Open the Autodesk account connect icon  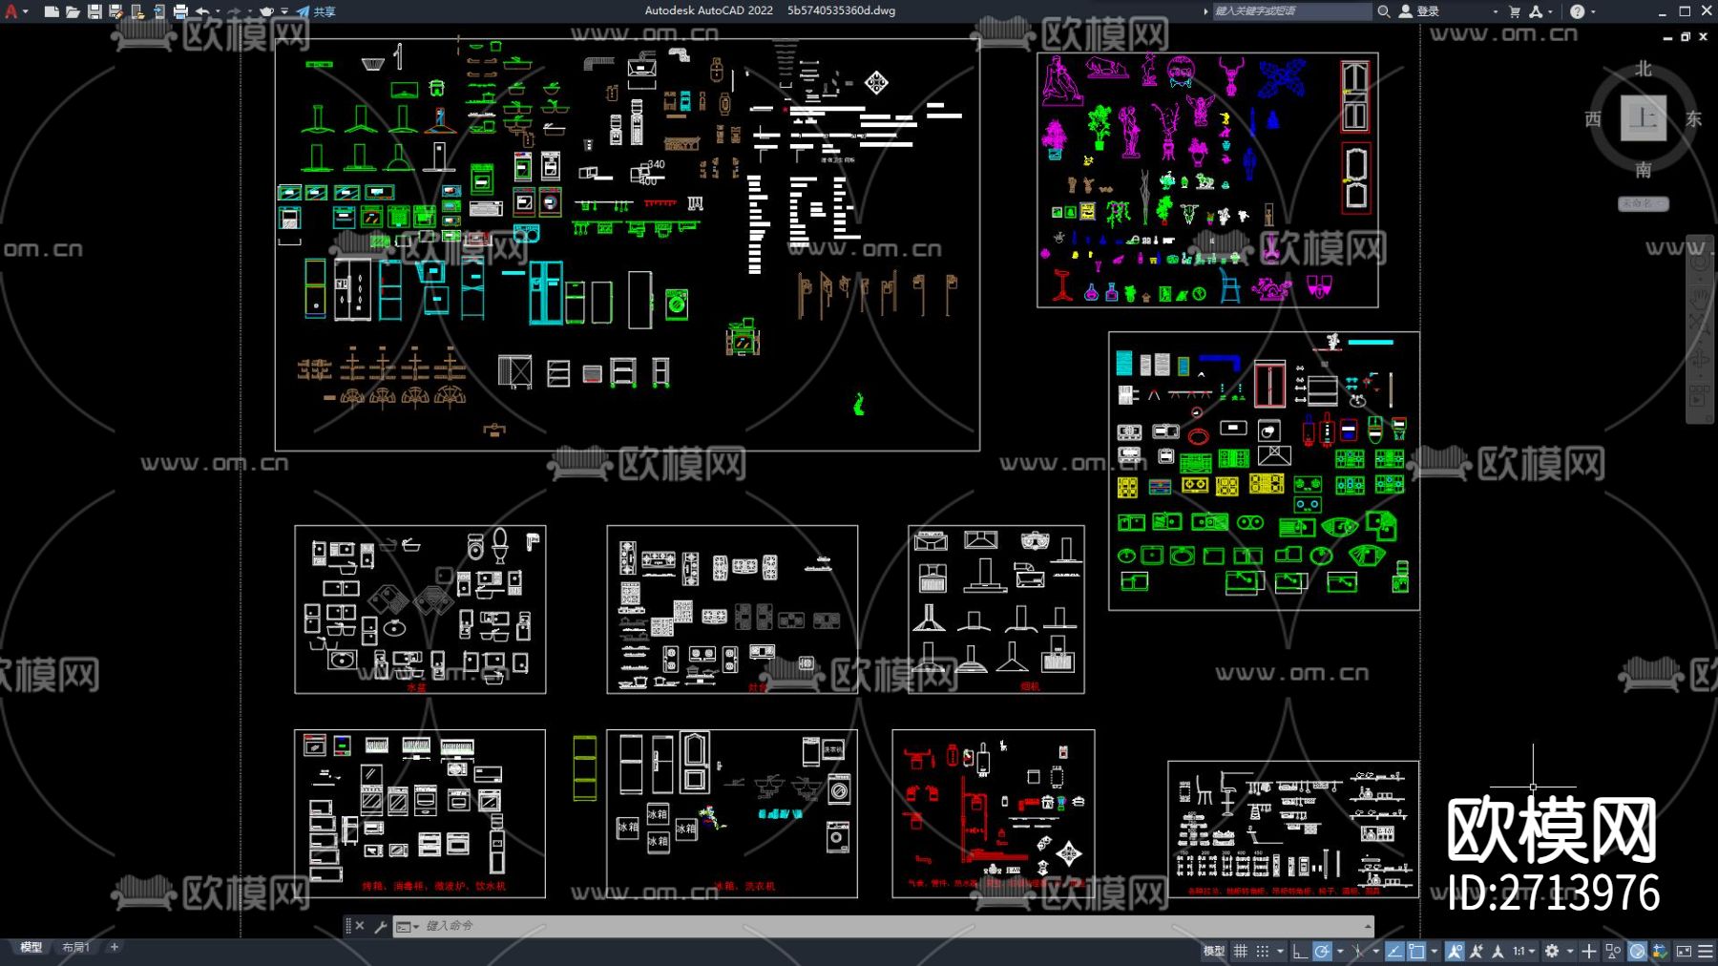(1536, 11)
